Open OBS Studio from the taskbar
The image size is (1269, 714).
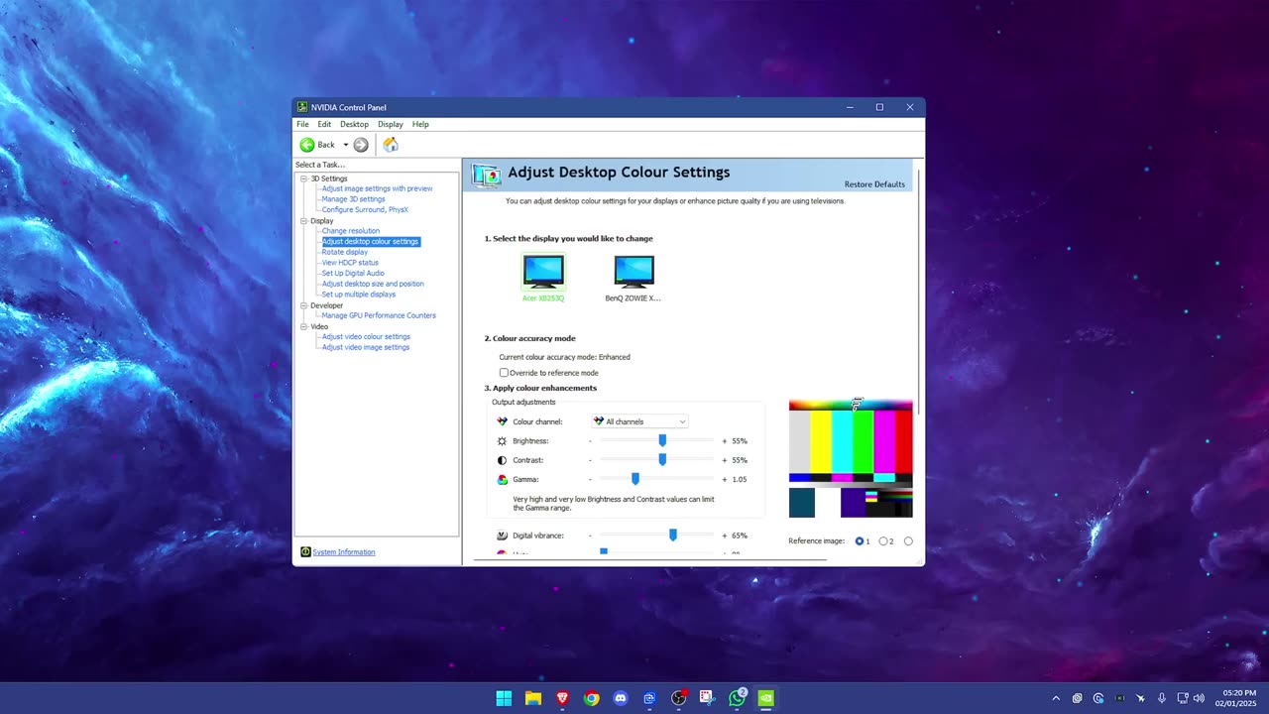pyautogui.click(x=679, y=698)
